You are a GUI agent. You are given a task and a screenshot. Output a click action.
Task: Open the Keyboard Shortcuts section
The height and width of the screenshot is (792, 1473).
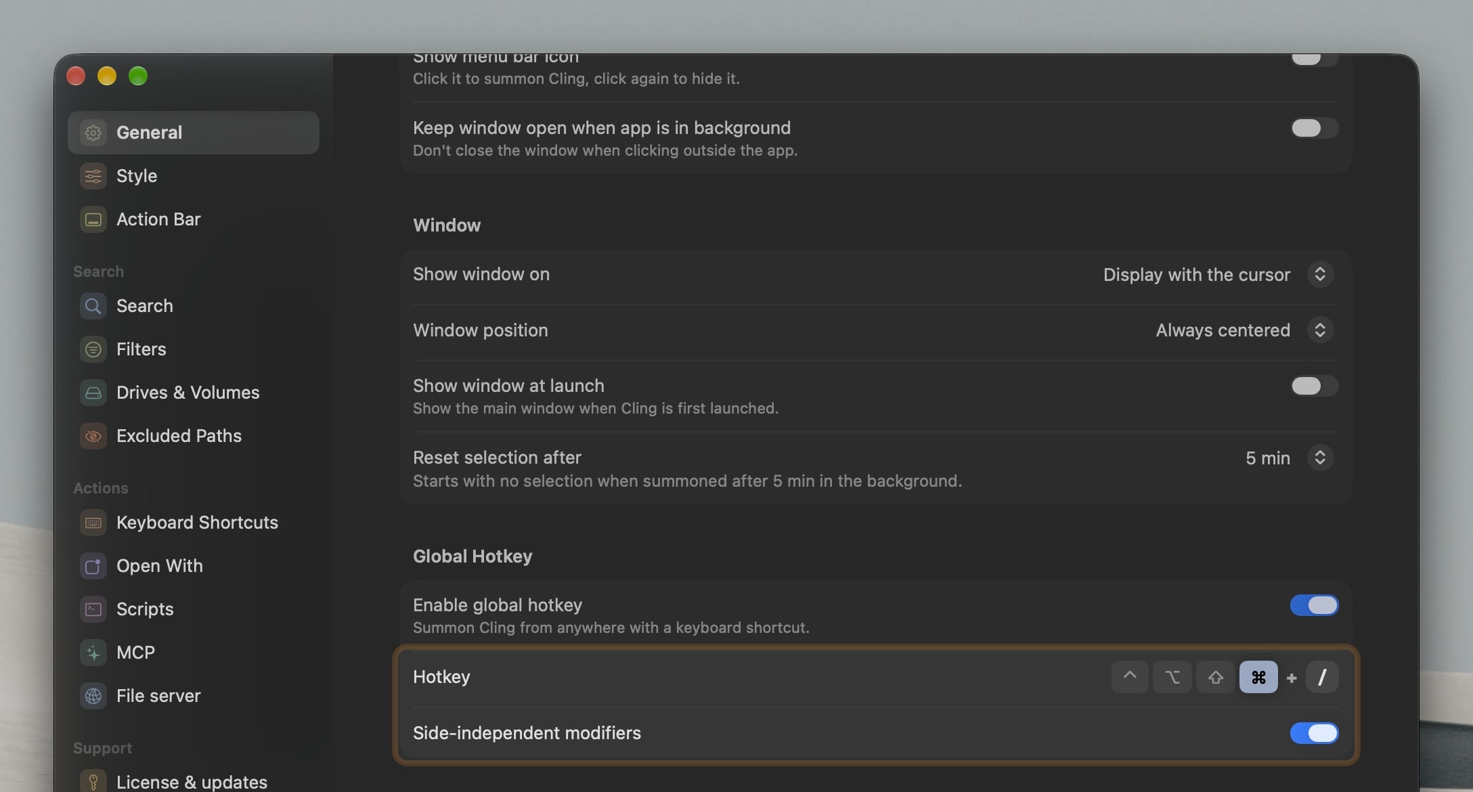194,523
